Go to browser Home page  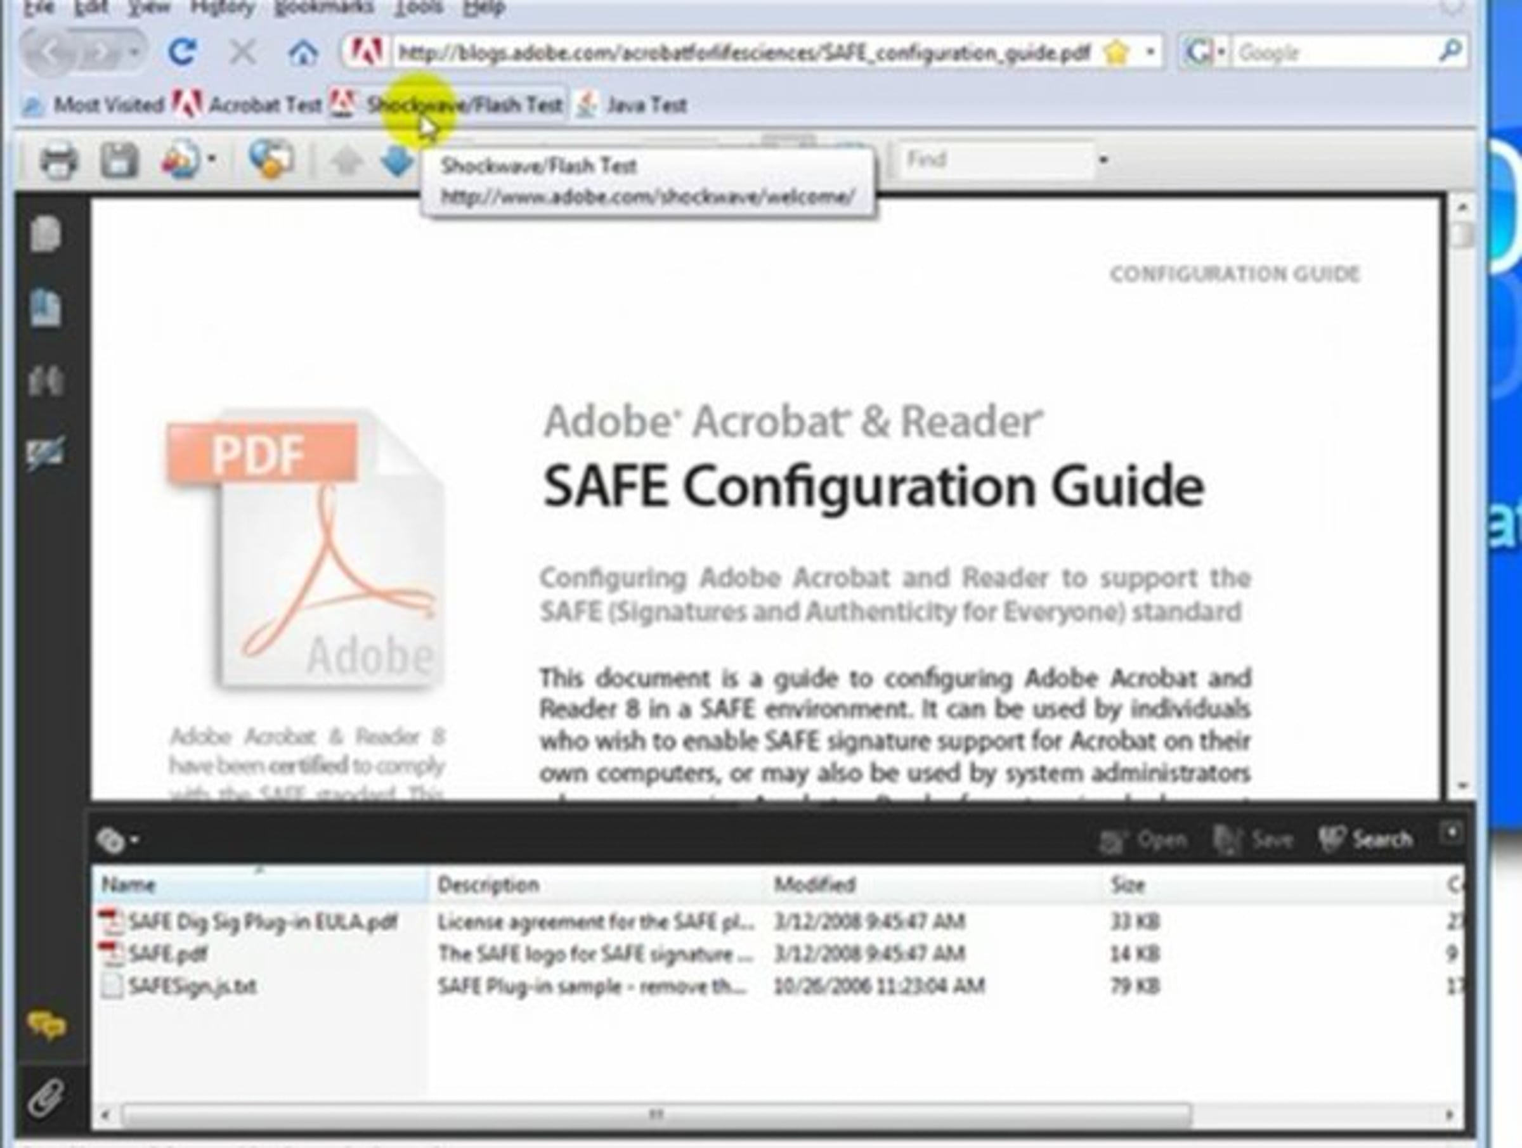pyautogui.click(x=302, y=52)
